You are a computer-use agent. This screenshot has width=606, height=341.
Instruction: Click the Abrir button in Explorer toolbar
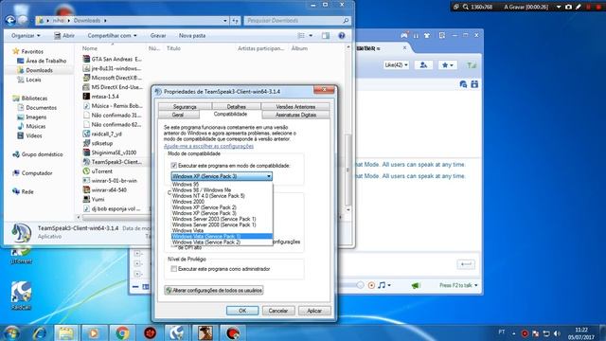tap(64, 36)
